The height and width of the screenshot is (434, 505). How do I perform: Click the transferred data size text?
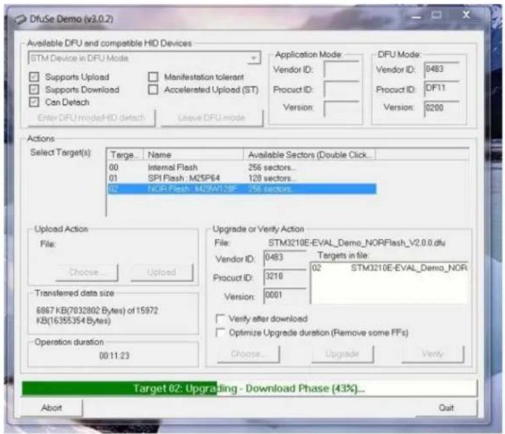tap(97, 316)
